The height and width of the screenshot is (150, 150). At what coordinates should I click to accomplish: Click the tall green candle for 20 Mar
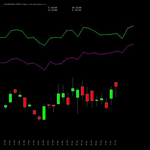click(44, 113)
